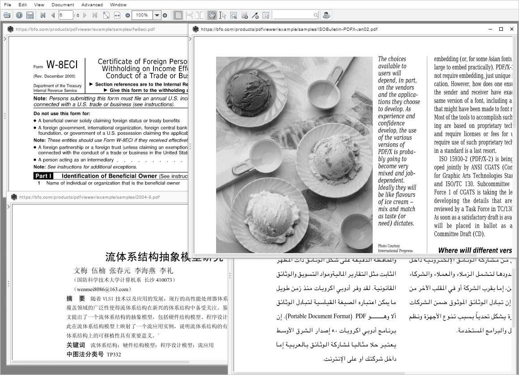The width and height of the screenshot is (519, 375).
Task: Jump to the last page
Action: coord(95,15)
